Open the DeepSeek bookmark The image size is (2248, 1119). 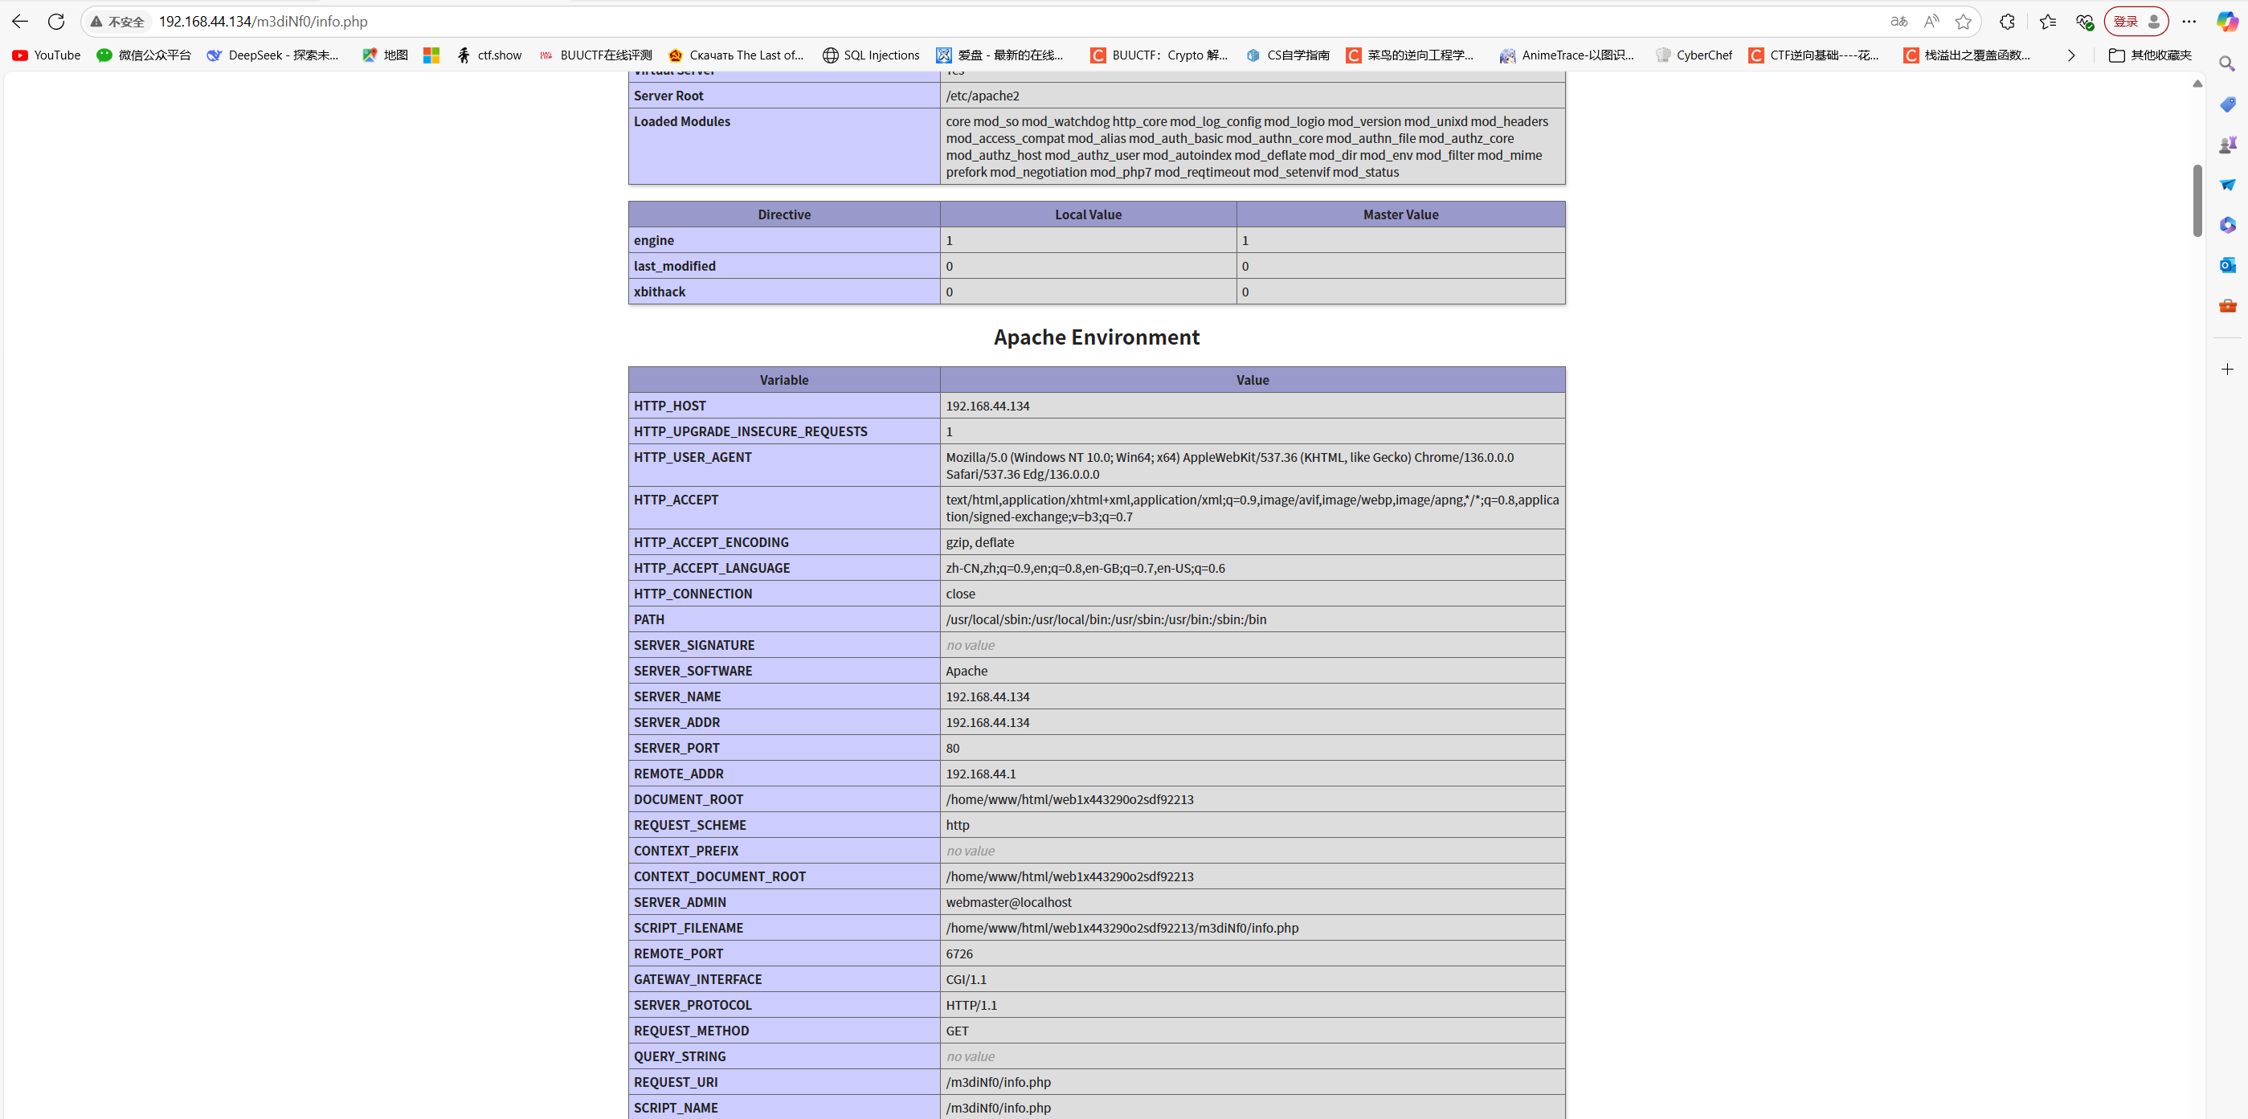(273, 55)
